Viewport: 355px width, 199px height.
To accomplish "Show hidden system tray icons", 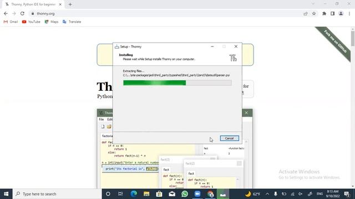I will (x=267, y=194).
